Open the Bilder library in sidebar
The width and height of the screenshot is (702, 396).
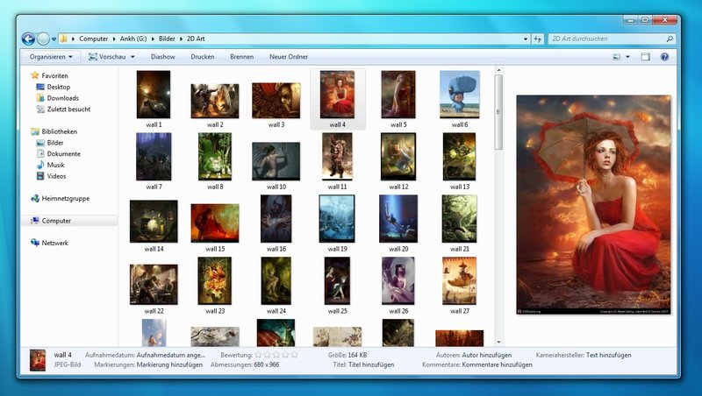coord(50,143)
